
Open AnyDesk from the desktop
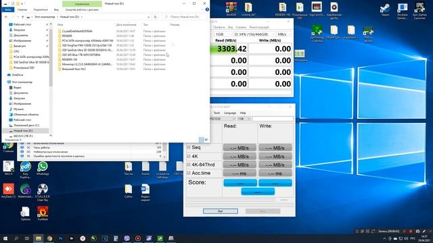[9, 190]
